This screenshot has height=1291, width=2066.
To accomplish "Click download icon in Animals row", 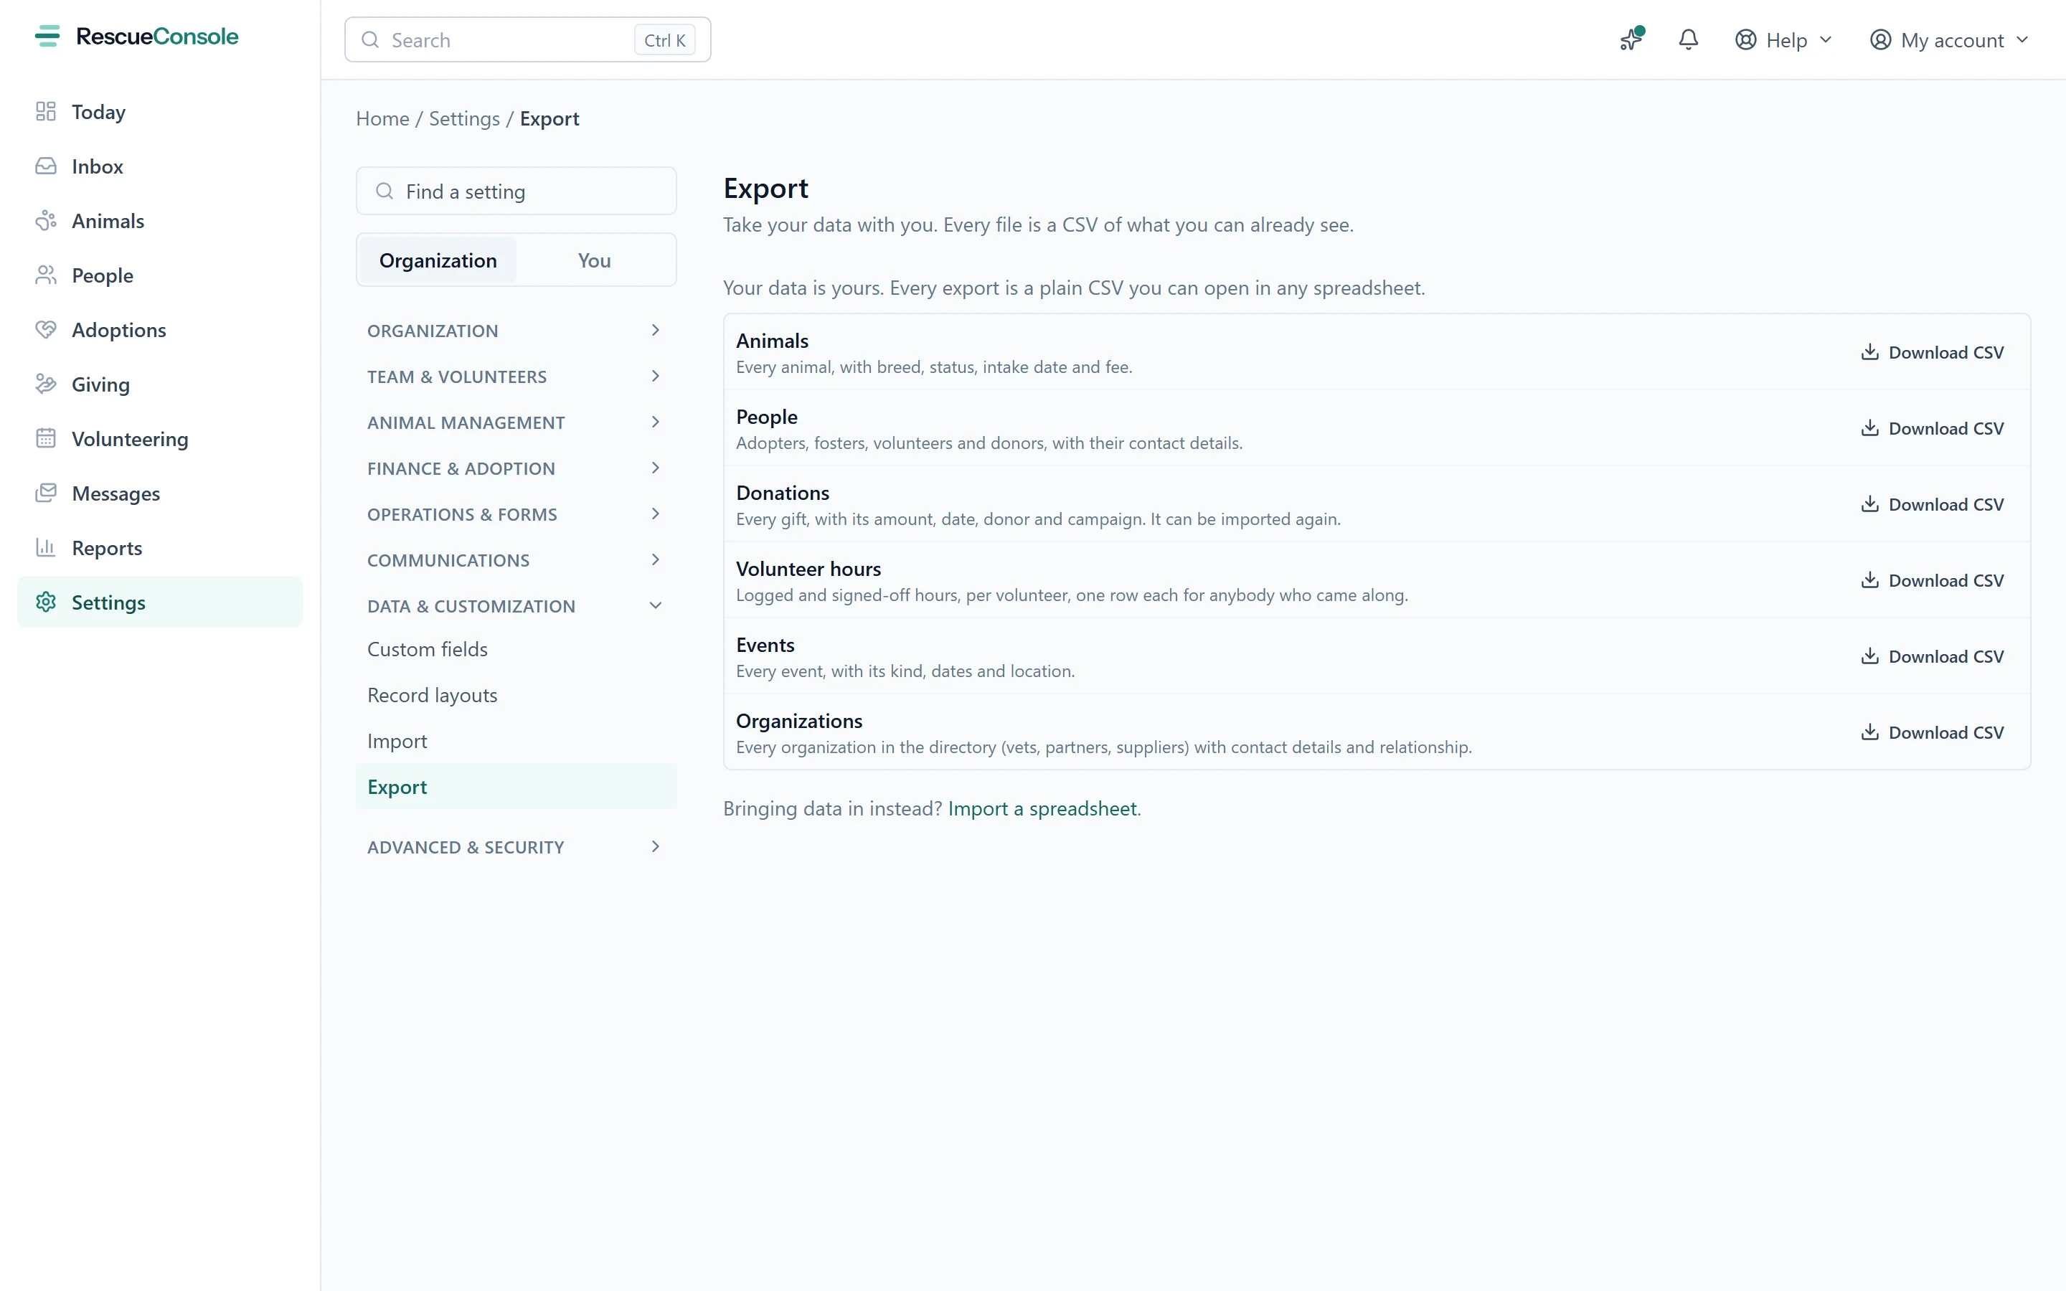I will click(1869, 351).
